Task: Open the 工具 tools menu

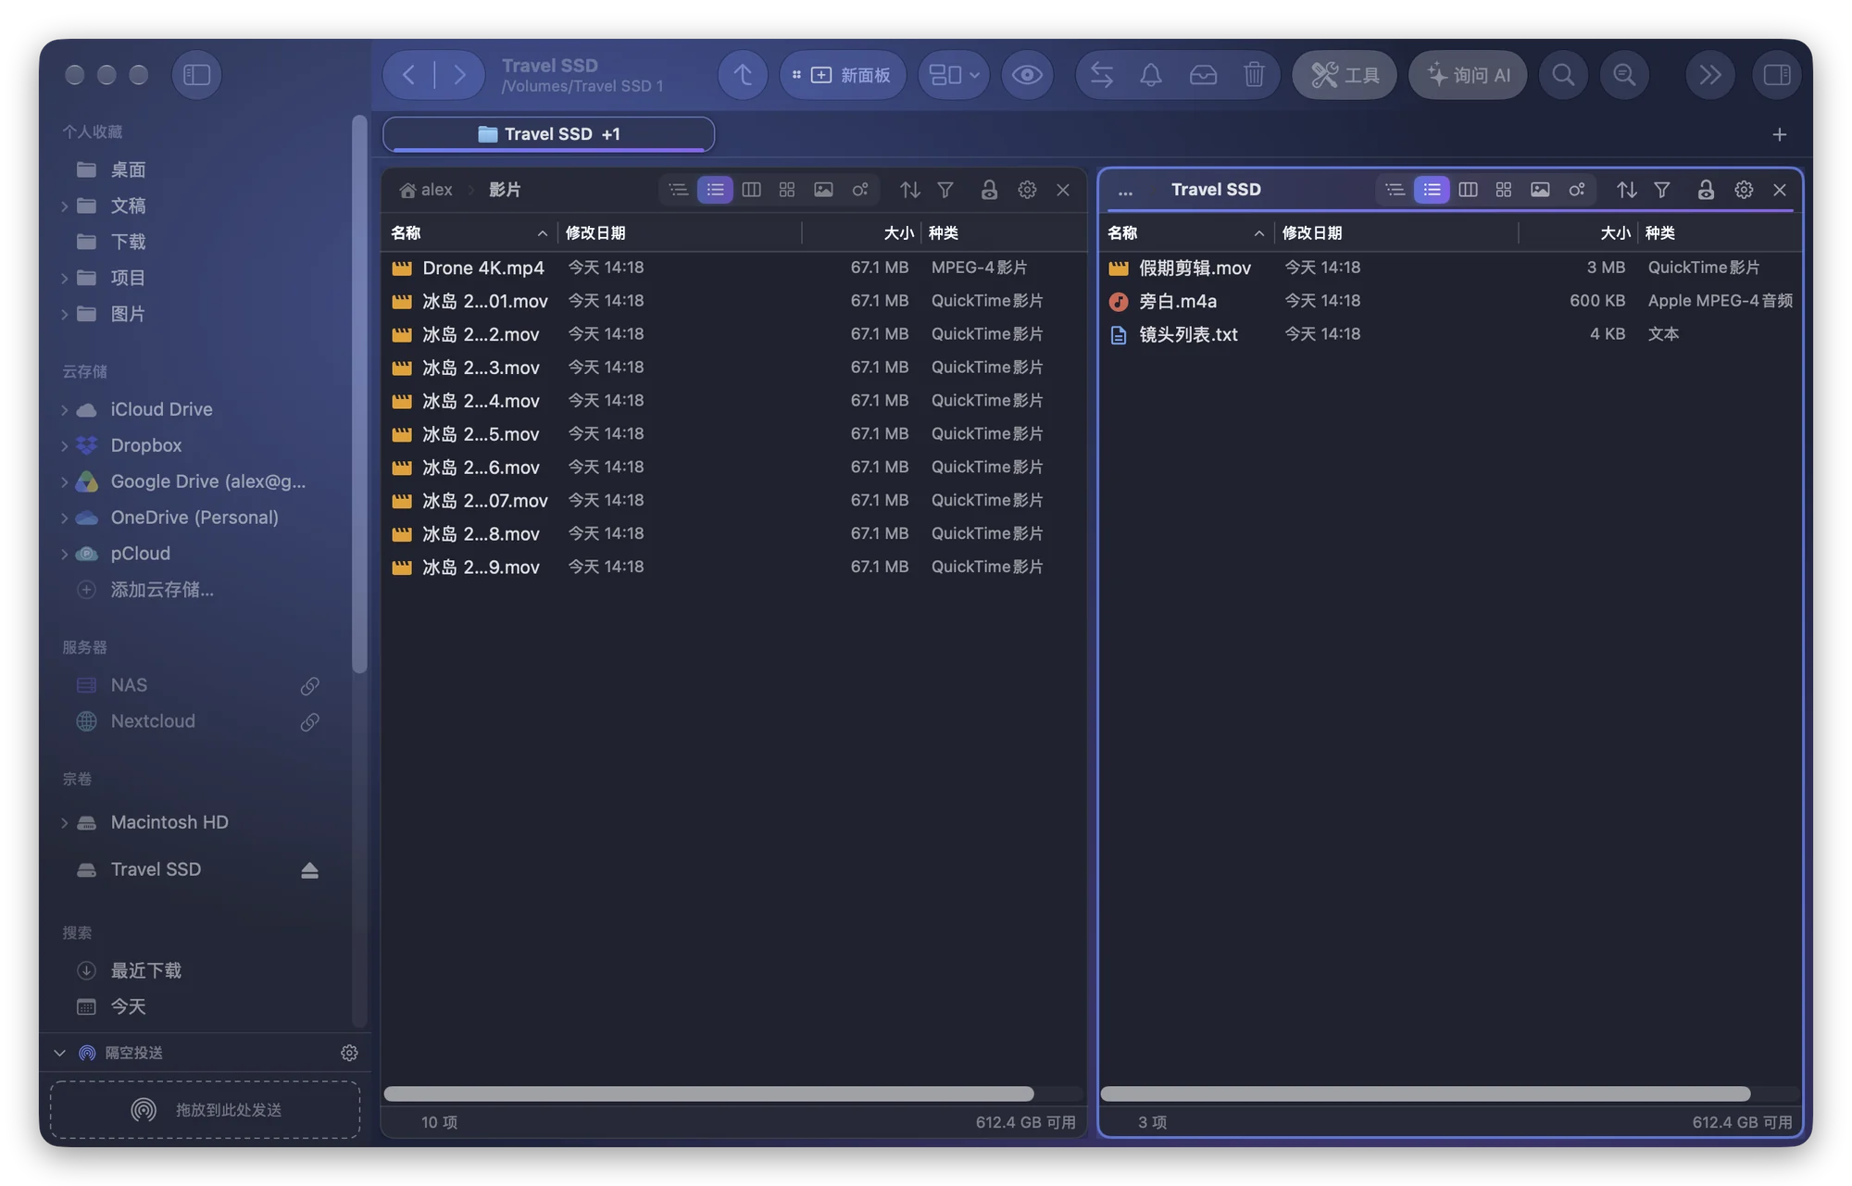Action: [x=1345, y=75]
